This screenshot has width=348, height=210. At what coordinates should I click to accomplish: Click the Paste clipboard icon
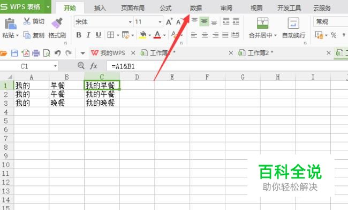[x=10, y=24]
